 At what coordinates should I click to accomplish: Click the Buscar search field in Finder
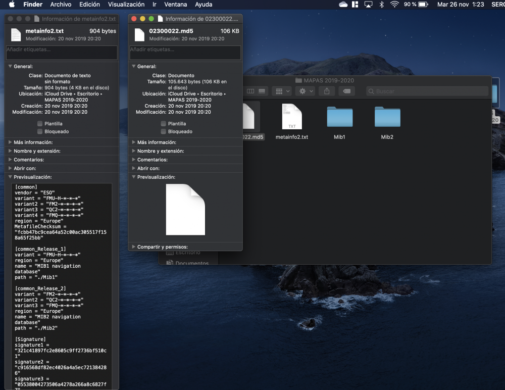pyautogui.click(x=427, y=91)
